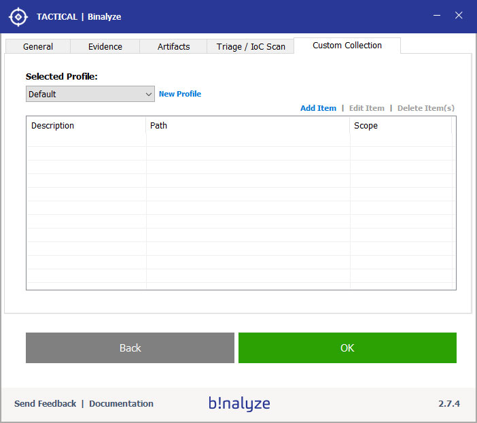The width and height of the screenshot is (477, 423).
Task: Open the Documentation link
Action: point(121,403)
